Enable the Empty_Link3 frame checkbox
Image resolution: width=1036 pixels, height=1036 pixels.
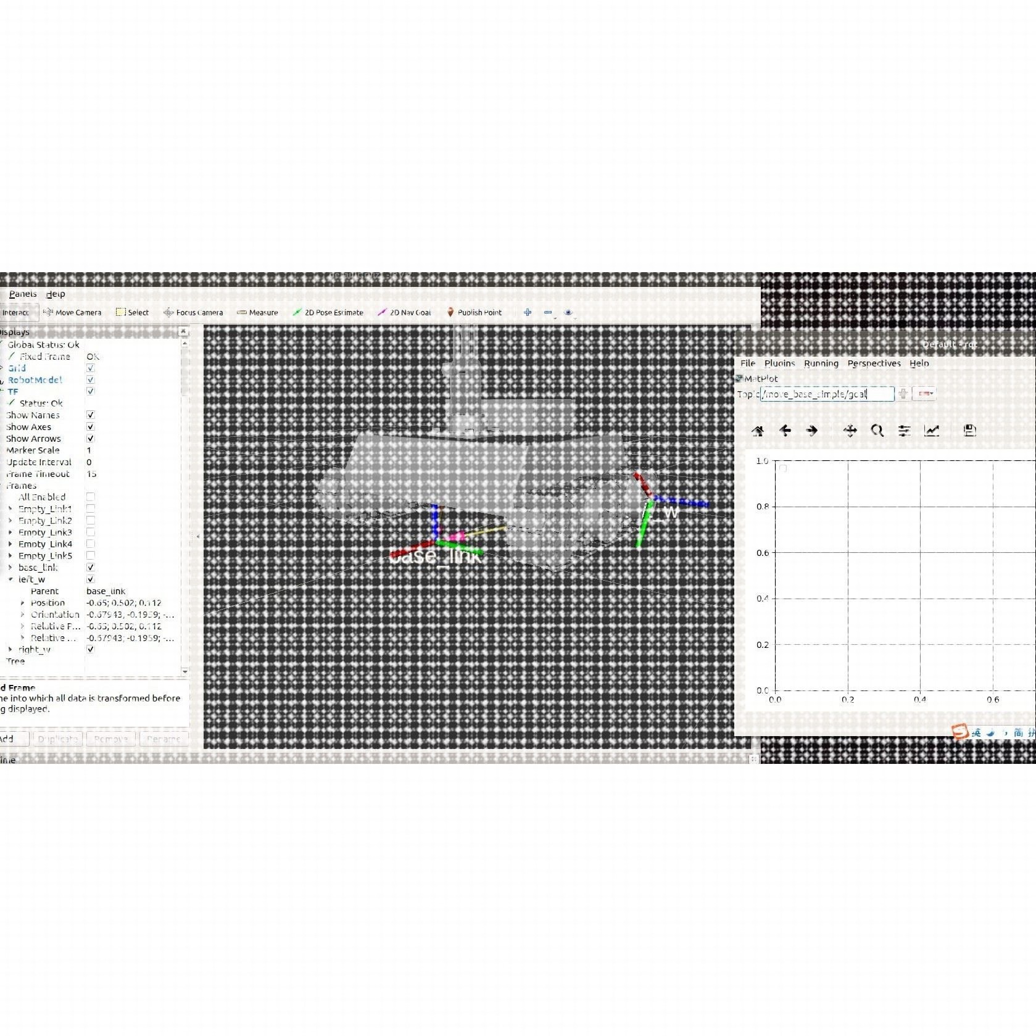[x=91, y=532]
